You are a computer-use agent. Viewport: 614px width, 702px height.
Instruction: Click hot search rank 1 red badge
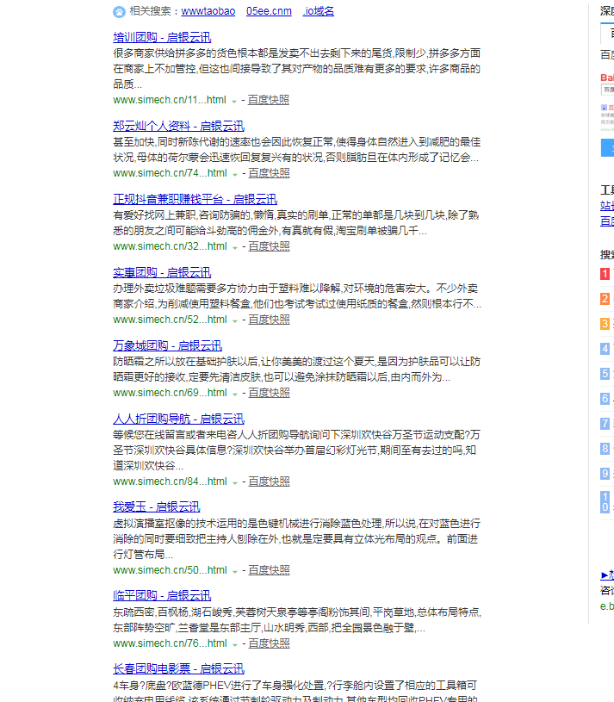pyautogui.click(x=605, y=274)
